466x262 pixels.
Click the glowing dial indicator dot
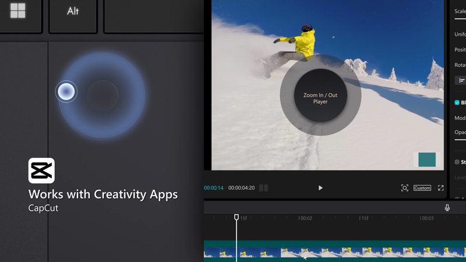pyautogui.click(x=66, y=91)
